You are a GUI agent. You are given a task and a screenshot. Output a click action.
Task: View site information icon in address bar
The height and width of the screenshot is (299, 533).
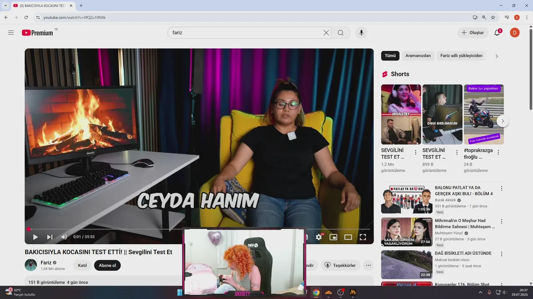pyautogui.click(x=37, y=17)
